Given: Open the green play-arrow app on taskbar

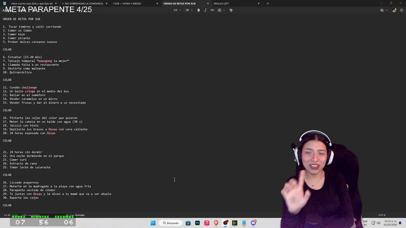Looking at the screenshot, I should [235, 223].
